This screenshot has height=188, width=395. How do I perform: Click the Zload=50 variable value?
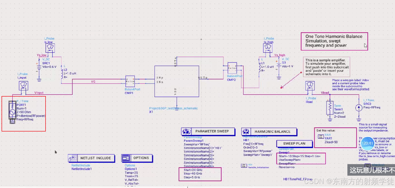(x=331, y=142)
